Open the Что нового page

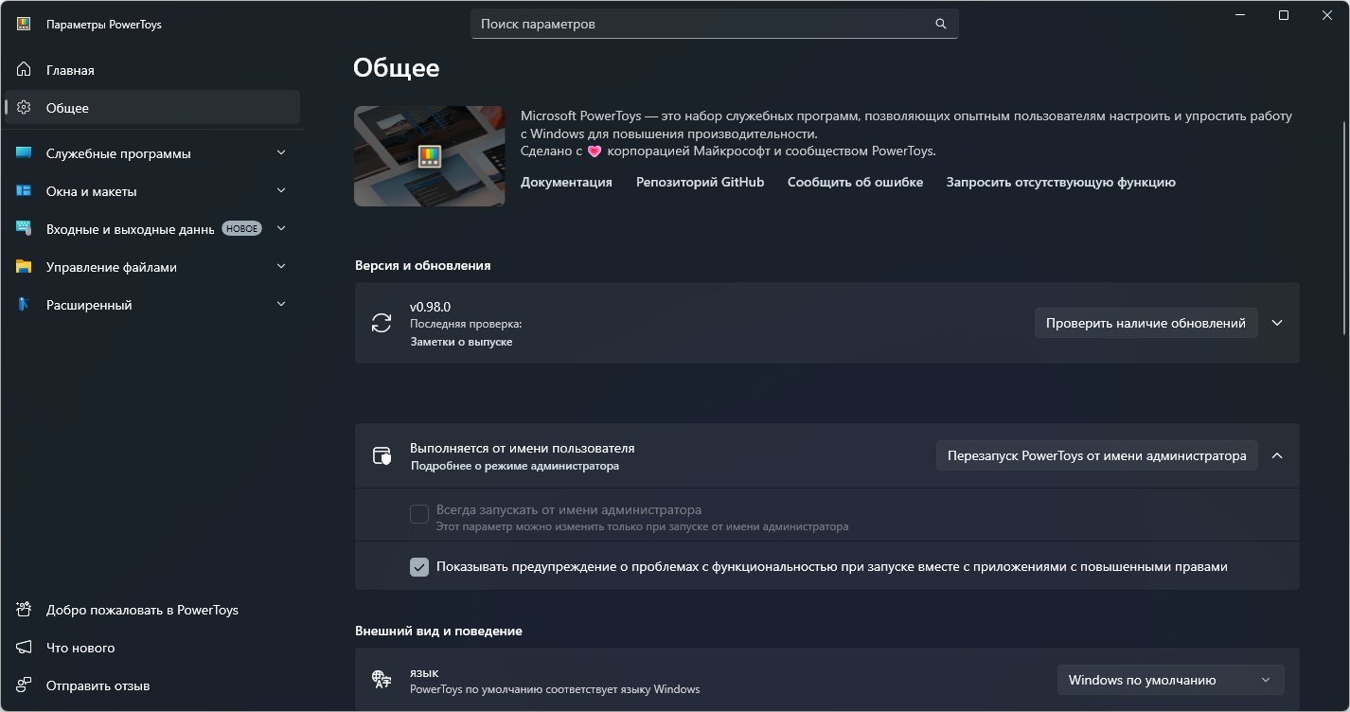pyautogui.click(x=80, y=648)
